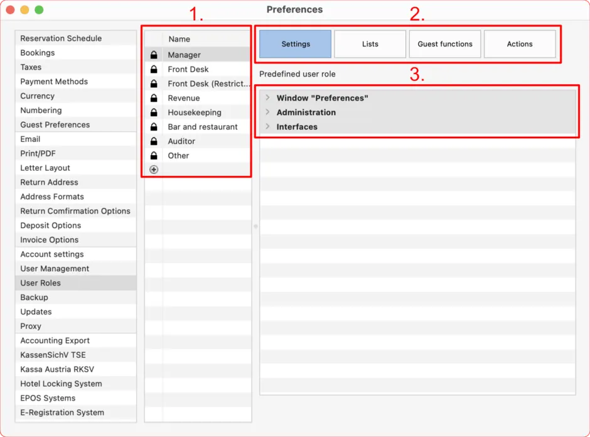
Task: Click the lock icon beside Manager role
Action: [154, 55]
